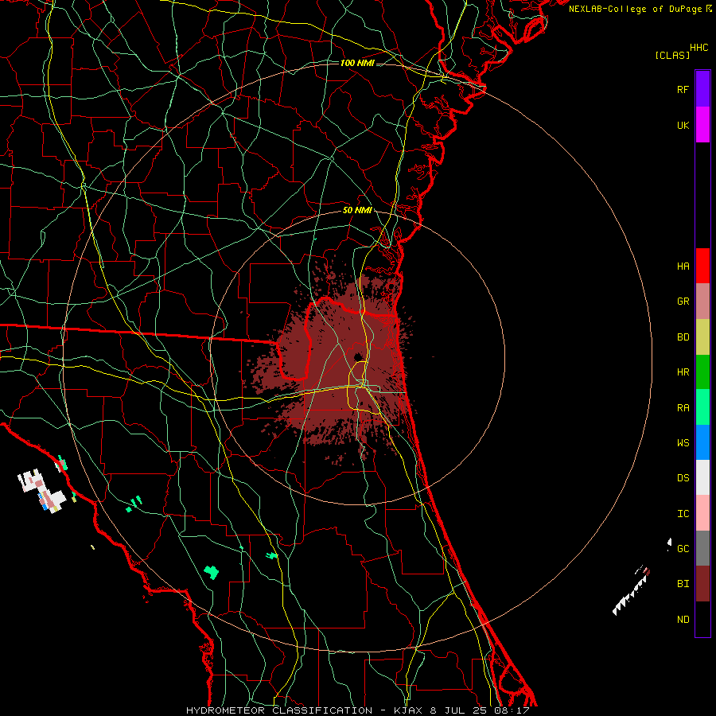Click the DS legend label
716x716 pixels.
coord(683,478)
